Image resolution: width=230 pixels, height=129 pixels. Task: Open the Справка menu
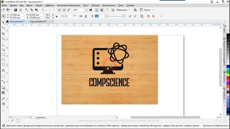pyautogui.click(x=130, y=5)
